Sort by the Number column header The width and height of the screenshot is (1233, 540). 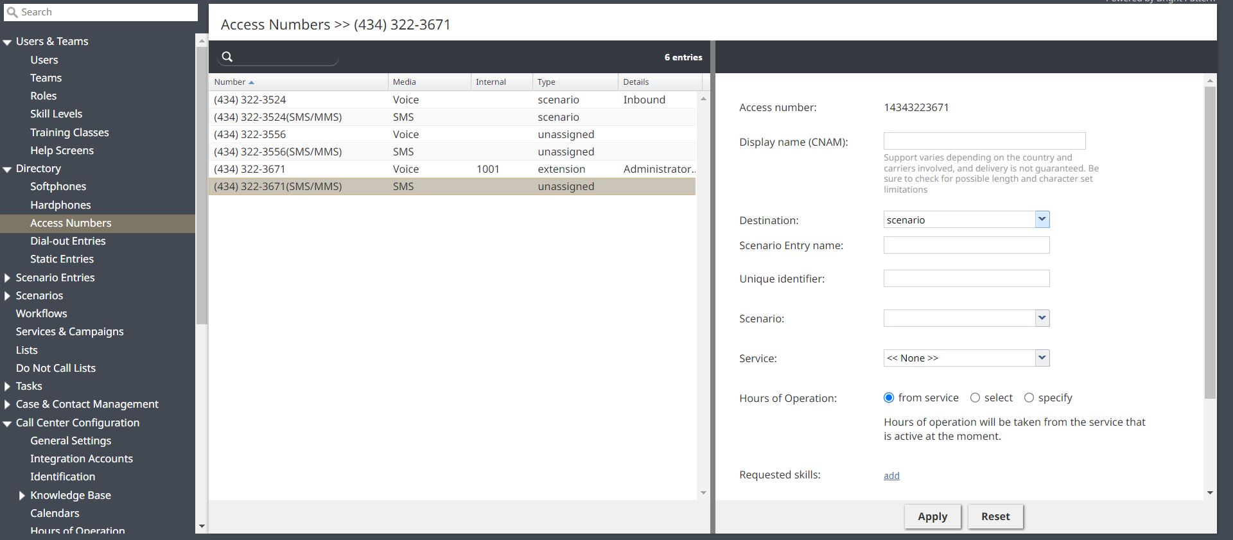[299, 82]
